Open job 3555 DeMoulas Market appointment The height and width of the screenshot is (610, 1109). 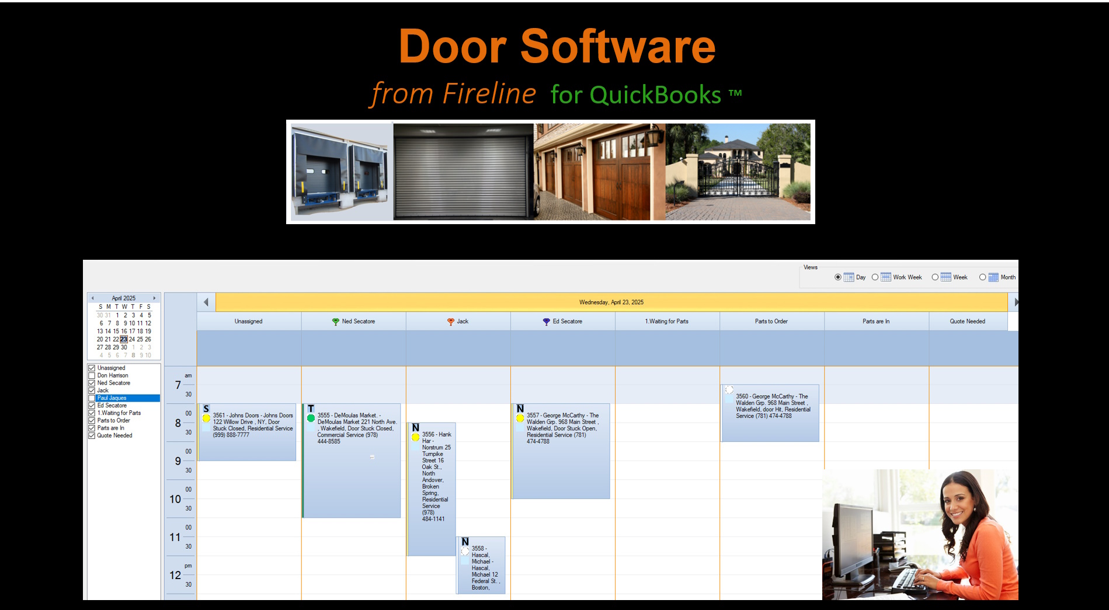352,461
